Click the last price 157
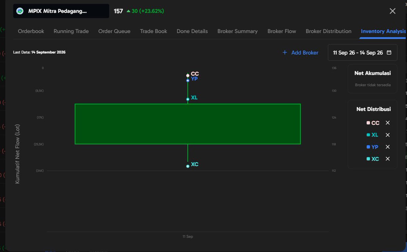Image resolution: width=407 pixels, height=252 pixels. (x=118, y=11)
